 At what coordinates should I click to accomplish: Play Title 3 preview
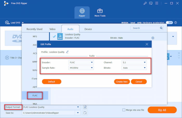pyautogui.click(x=7, y=58)
